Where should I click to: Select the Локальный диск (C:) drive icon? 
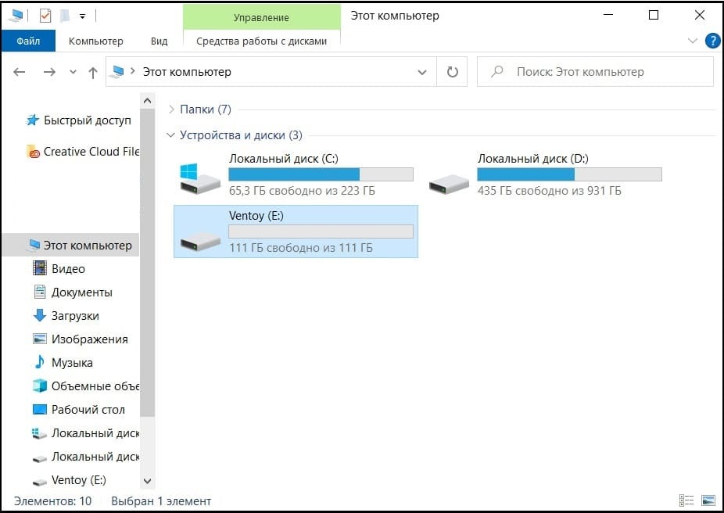(x=199, y=178)
